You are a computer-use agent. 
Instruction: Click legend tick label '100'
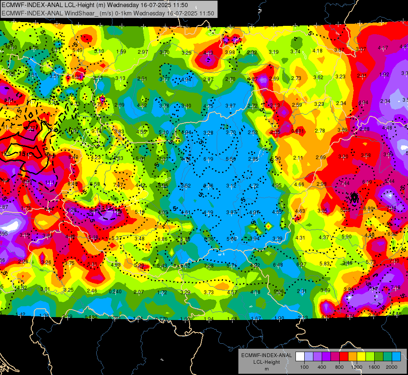click(x=304, y=367)
